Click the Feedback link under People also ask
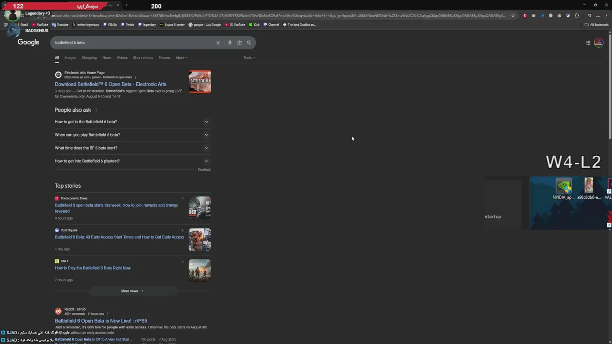Image resolution: width=612 pixels, height=344 pixels. click(204, 170)
